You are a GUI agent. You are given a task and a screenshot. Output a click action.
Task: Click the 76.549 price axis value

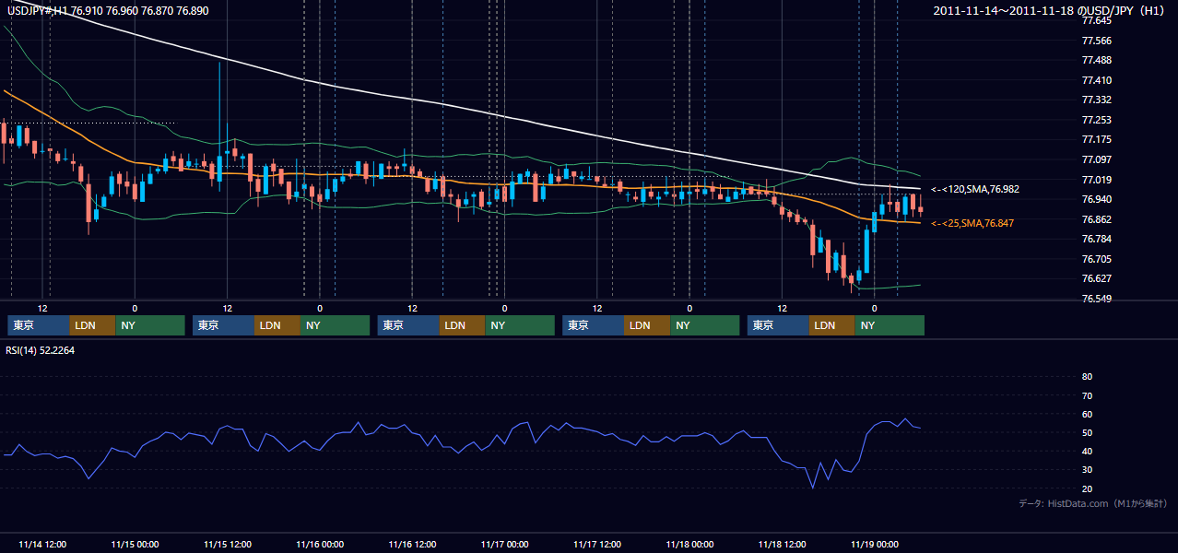tap(1096, 299)
